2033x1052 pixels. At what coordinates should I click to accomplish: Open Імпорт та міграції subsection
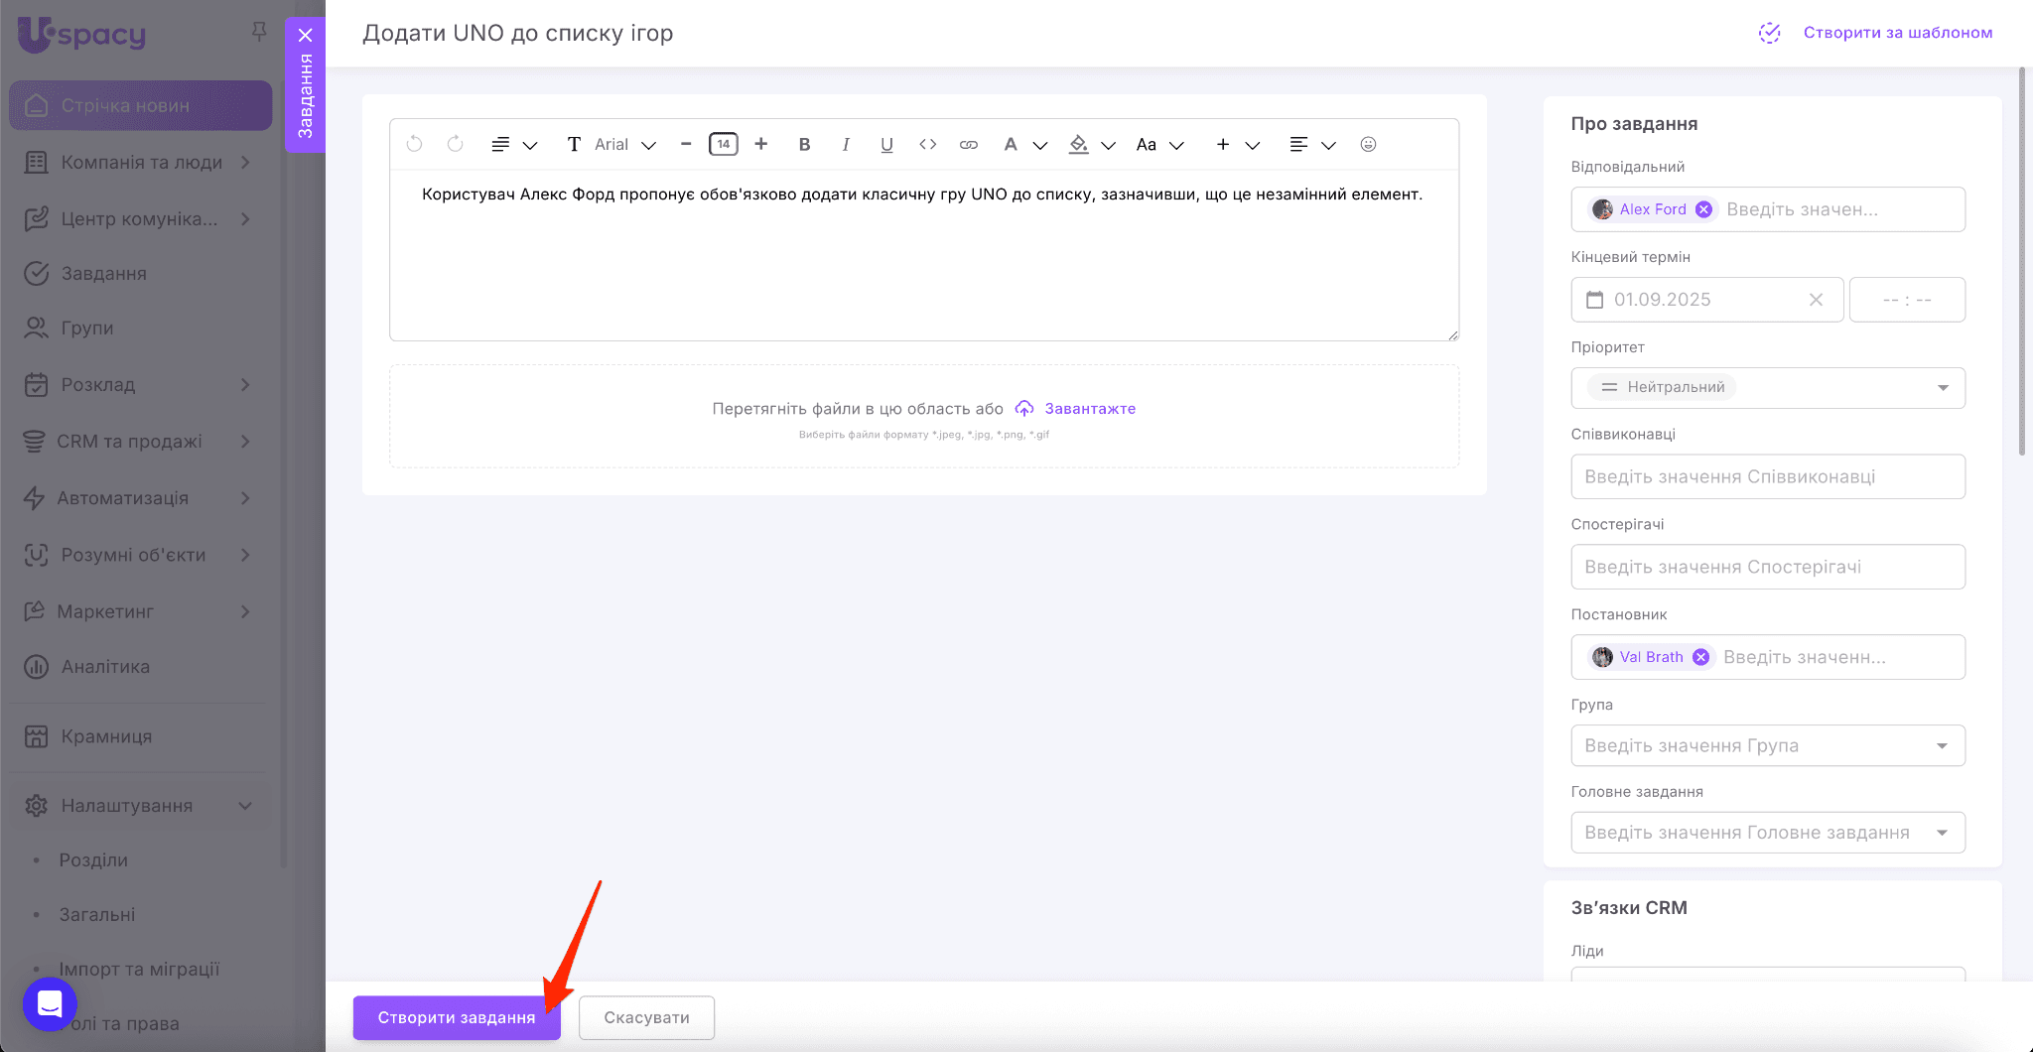(x=139, y=969)
